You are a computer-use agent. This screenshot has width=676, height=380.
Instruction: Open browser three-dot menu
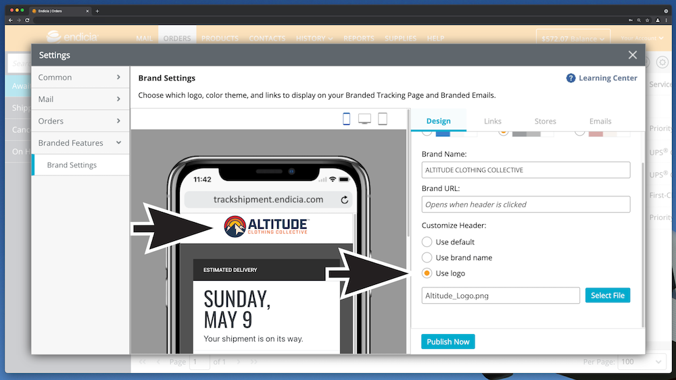click(x=667, y=20)
